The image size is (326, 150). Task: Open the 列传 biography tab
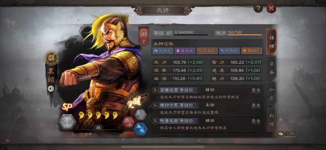272,120
